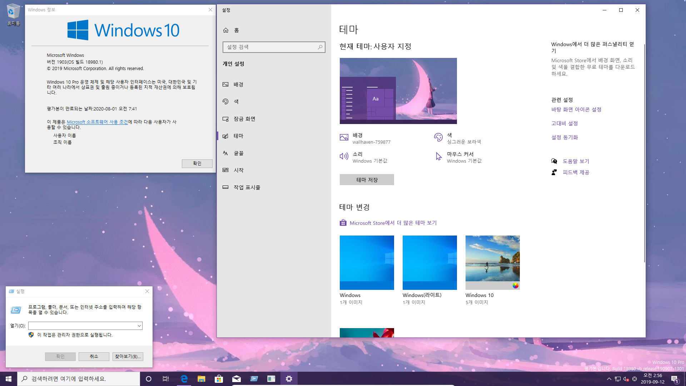Open Microsoft 소프트웨어 사용 조건 link
Image resolution: width=686 pixels, height=386 pixels.
pos(97,122)
